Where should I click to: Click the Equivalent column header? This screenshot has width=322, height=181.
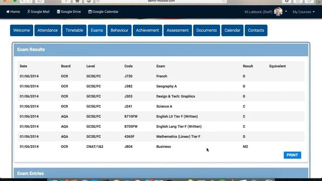tap(277, 66)
